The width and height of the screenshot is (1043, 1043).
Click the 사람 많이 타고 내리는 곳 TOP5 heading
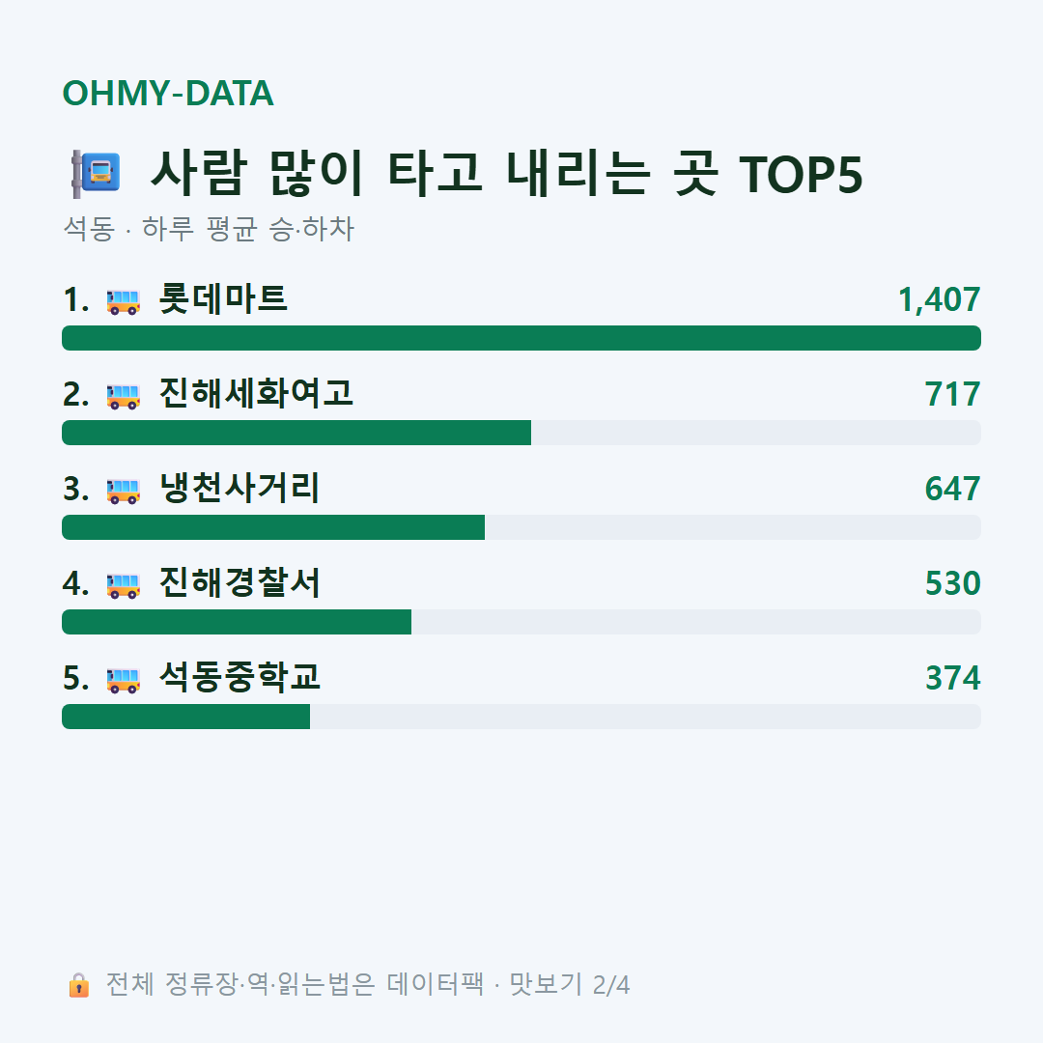507,174
